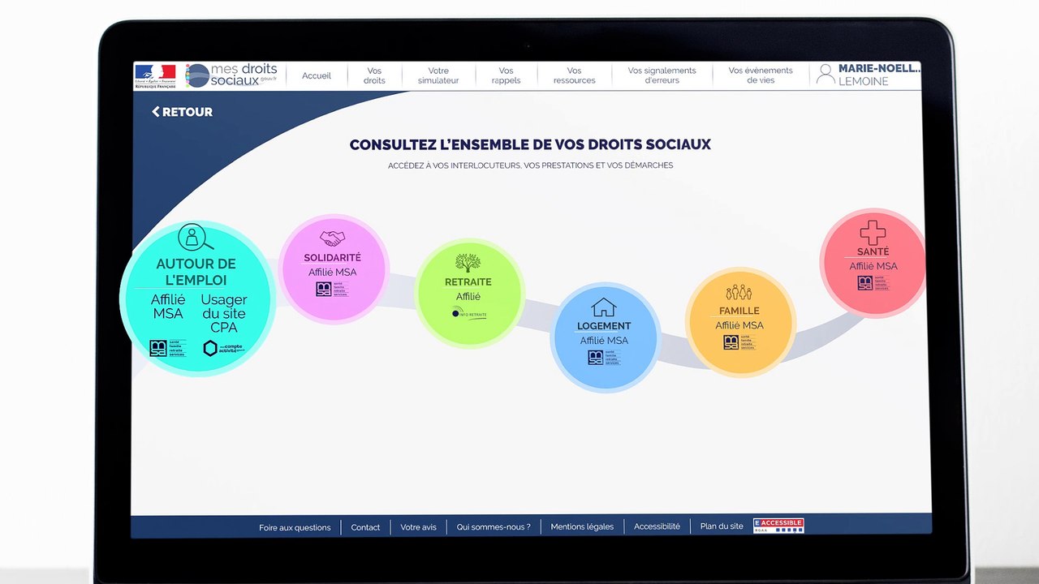
Task: Click the MSA logo in the Santé circle
Action: [873, 283]
